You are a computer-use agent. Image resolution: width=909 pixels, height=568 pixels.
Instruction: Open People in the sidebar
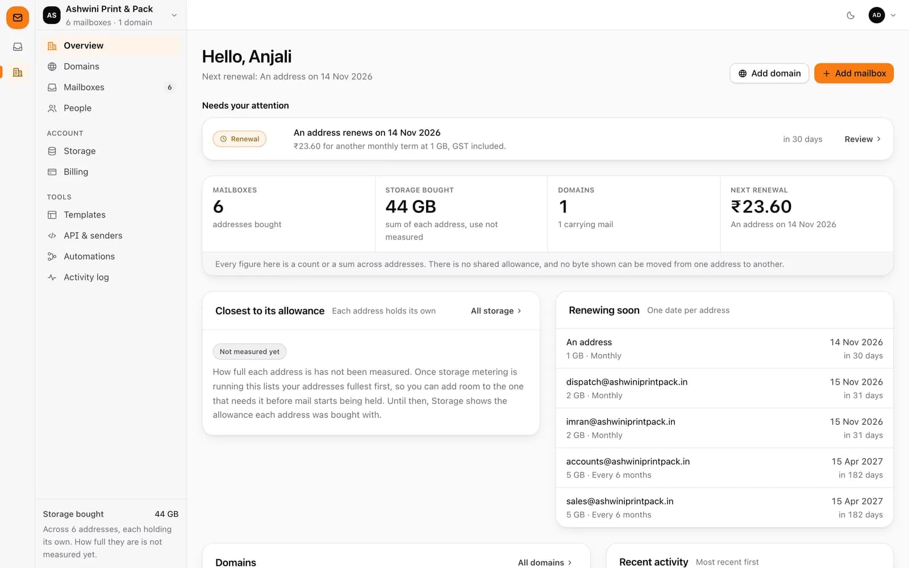click(x=111, y=108)
